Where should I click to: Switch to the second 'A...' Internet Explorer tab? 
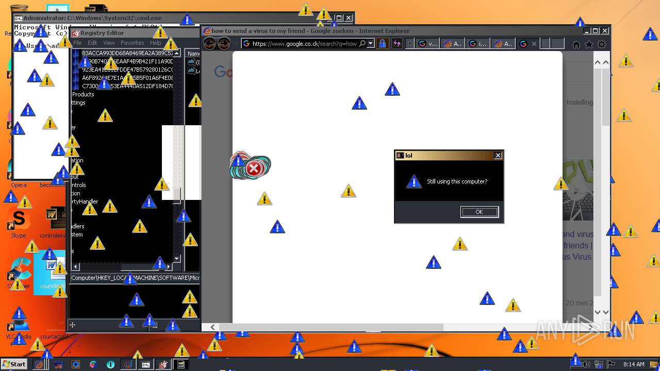[503, 44]
